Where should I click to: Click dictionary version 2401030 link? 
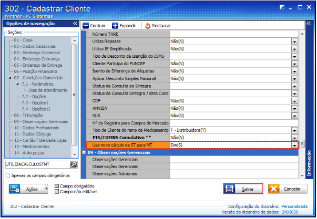(x=290, y=212)
